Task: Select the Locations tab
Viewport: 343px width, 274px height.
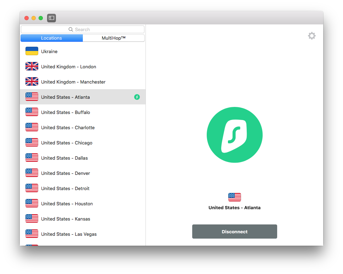Action: point(52,38)
